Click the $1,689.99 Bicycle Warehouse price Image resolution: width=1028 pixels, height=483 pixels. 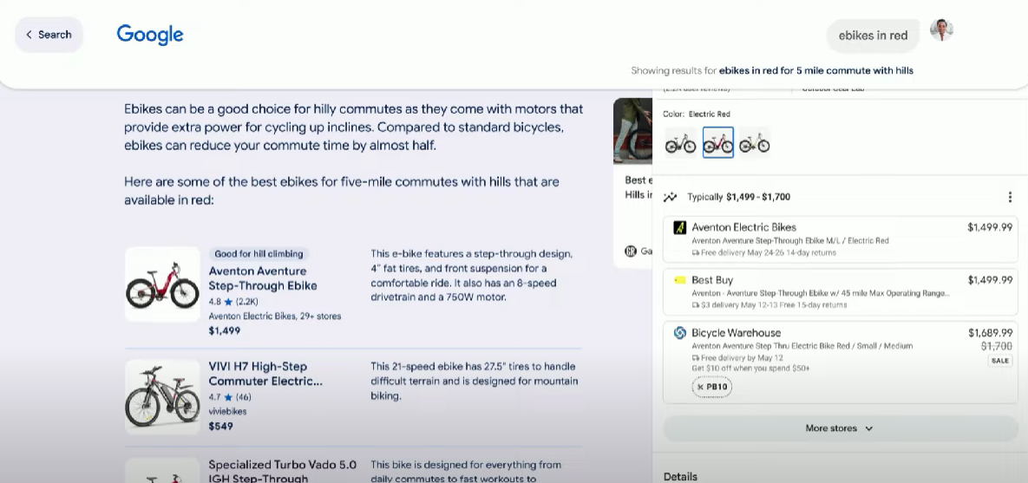click(x=990, y=333)
